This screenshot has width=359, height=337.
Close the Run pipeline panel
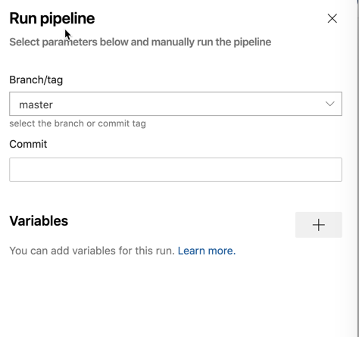click(332, 18)
